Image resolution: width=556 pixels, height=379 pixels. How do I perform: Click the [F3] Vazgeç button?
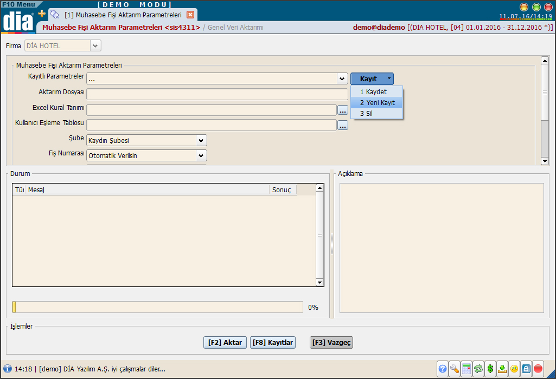(331, 342)
